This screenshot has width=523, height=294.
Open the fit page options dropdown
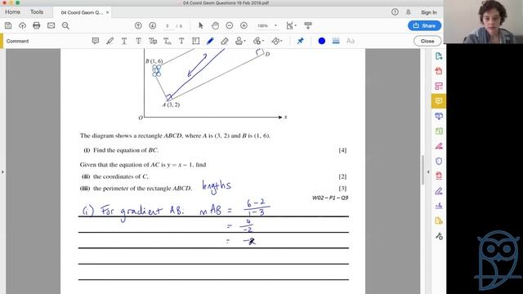[291, 25]
